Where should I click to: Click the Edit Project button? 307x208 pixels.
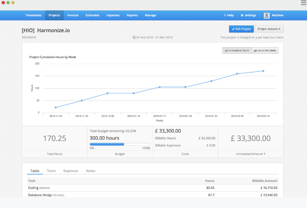click(x=241, y=29)
